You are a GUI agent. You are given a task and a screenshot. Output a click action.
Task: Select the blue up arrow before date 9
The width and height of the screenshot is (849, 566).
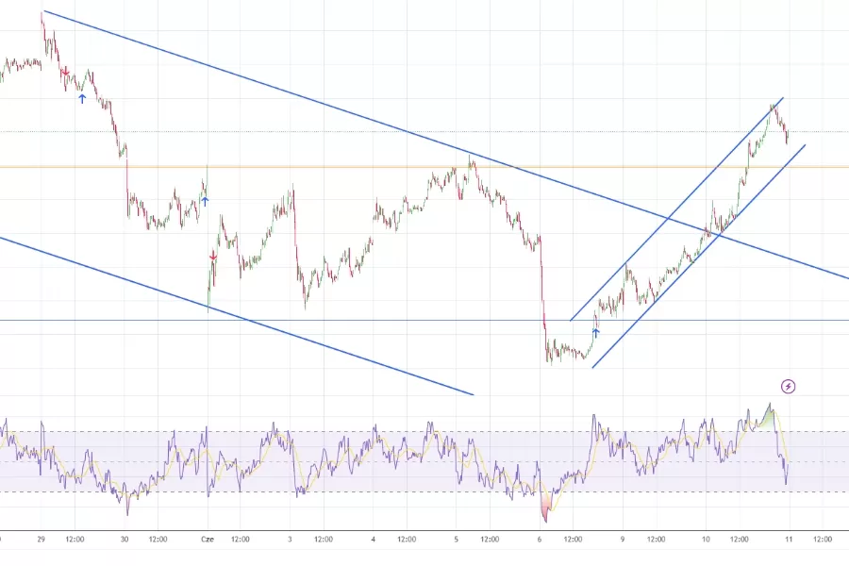[x=595, y=333]
